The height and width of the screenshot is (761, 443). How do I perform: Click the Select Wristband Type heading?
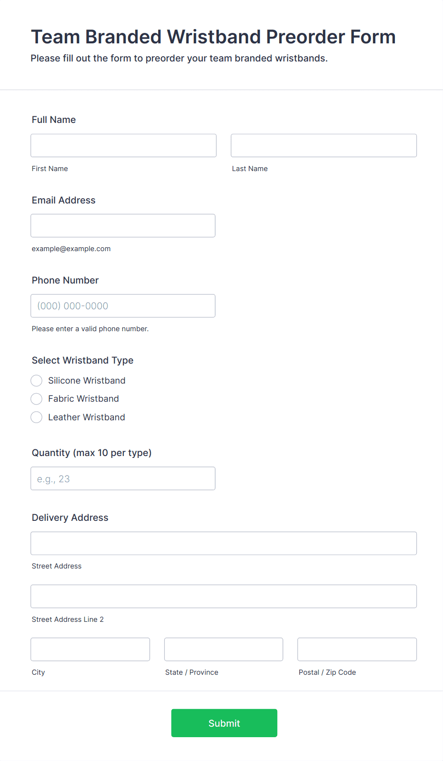tap(82, 360)
